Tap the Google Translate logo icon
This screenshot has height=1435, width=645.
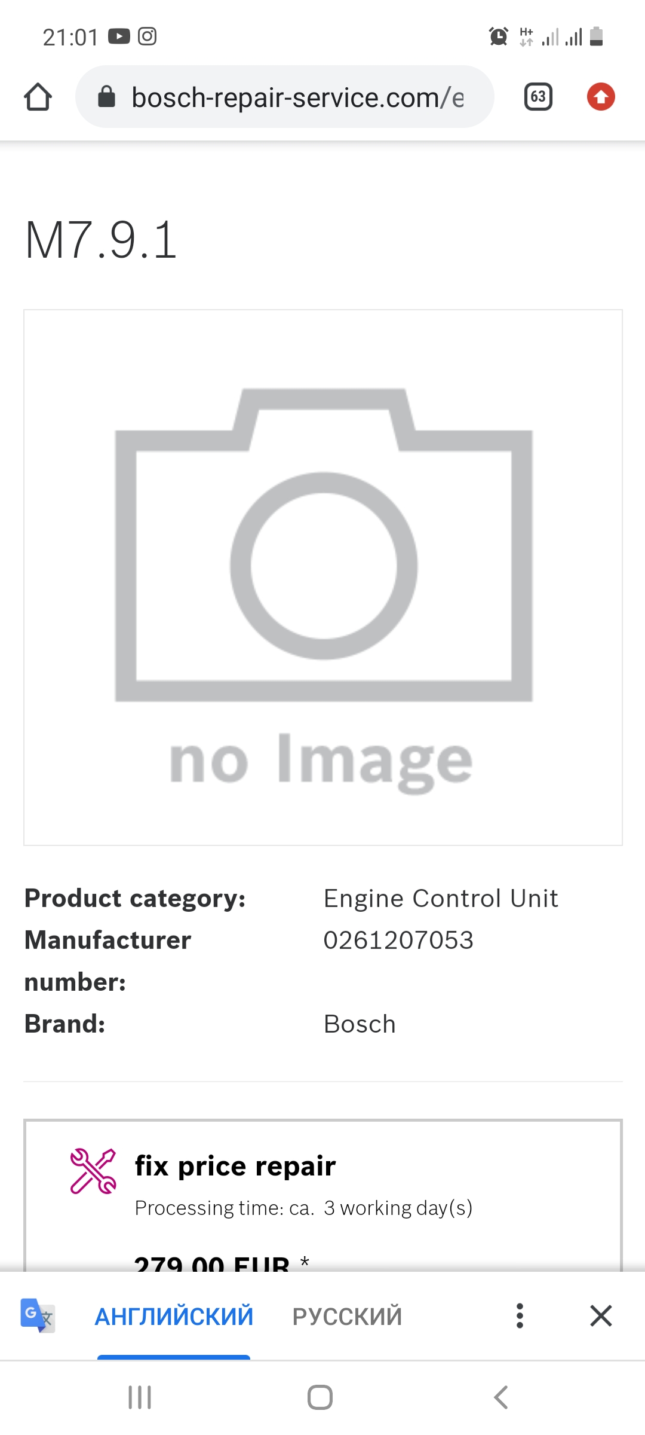[37, 1315]
